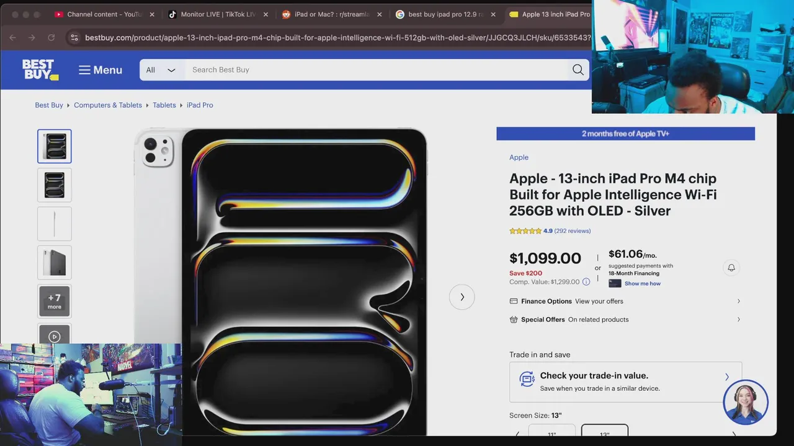Click the Menu hamburger icon lines
Image resolution: width=794 pixels, height=446 pixels.
pos(84,70)
